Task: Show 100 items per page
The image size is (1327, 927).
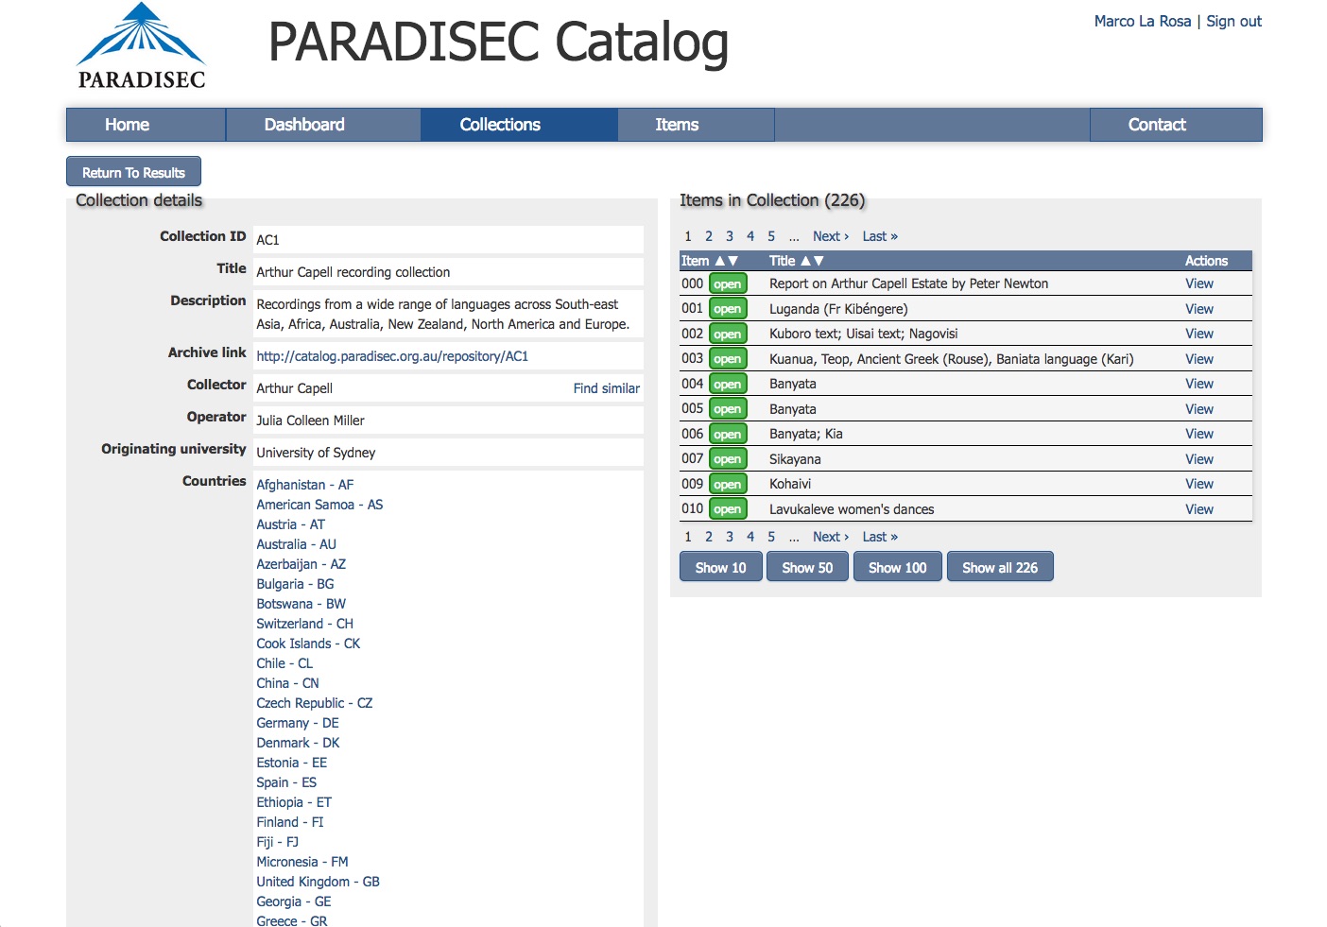Action: pyautogui.click(x=897, y=567)
